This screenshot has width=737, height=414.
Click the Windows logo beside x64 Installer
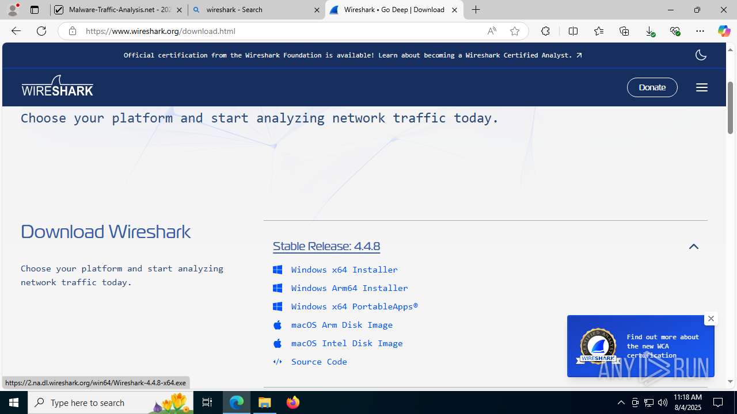[x=278, y=270]
